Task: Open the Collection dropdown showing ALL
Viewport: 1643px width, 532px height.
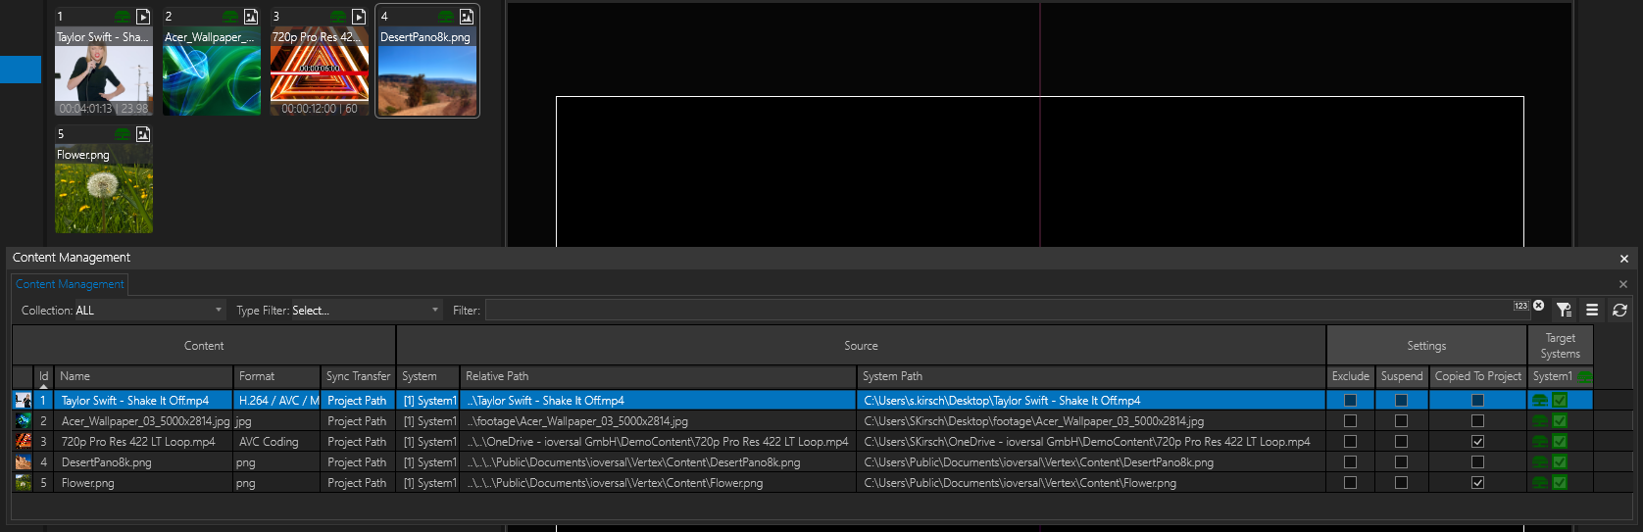Action: click(123, 311)
